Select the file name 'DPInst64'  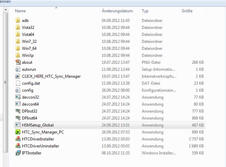30,118
